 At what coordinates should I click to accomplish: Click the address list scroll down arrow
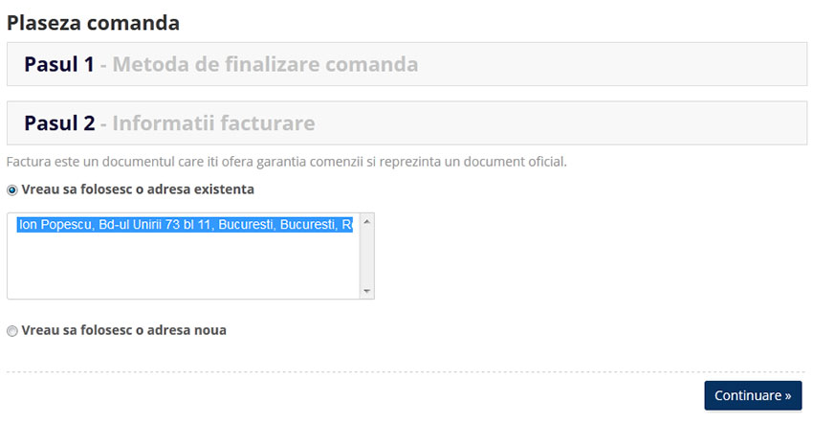click(366, 291)
